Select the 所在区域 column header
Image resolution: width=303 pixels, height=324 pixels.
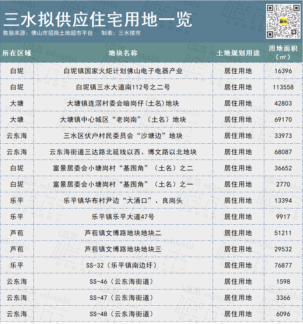17,51
